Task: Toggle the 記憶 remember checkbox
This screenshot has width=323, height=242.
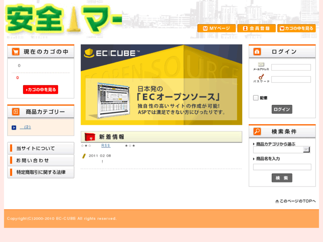Action: coord(255,98)
